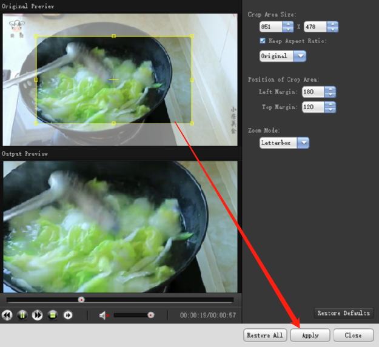
Task: Click the left-middle crop handle
Action: (x=36, y=79)
